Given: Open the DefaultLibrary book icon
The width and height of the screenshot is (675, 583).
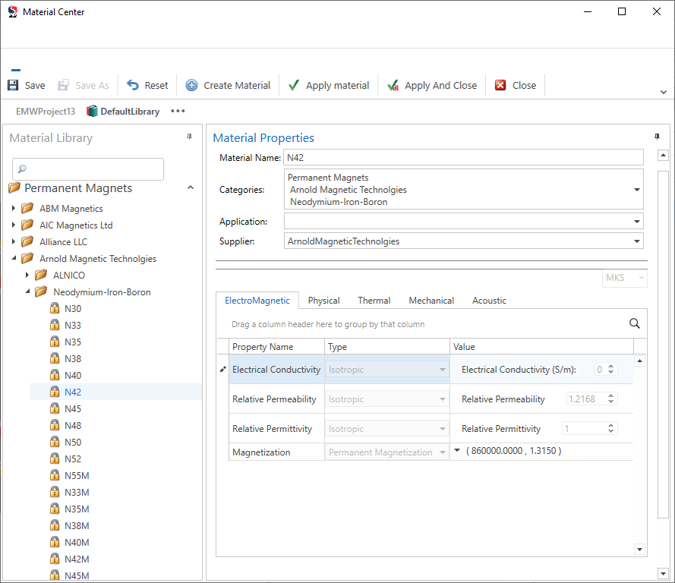Looking at the screenshot, I should click(x=92, y=111).
